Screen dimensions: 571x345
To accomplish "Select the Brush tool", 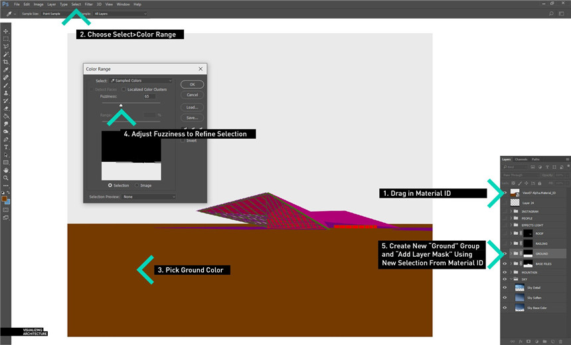I will point(6,85).
